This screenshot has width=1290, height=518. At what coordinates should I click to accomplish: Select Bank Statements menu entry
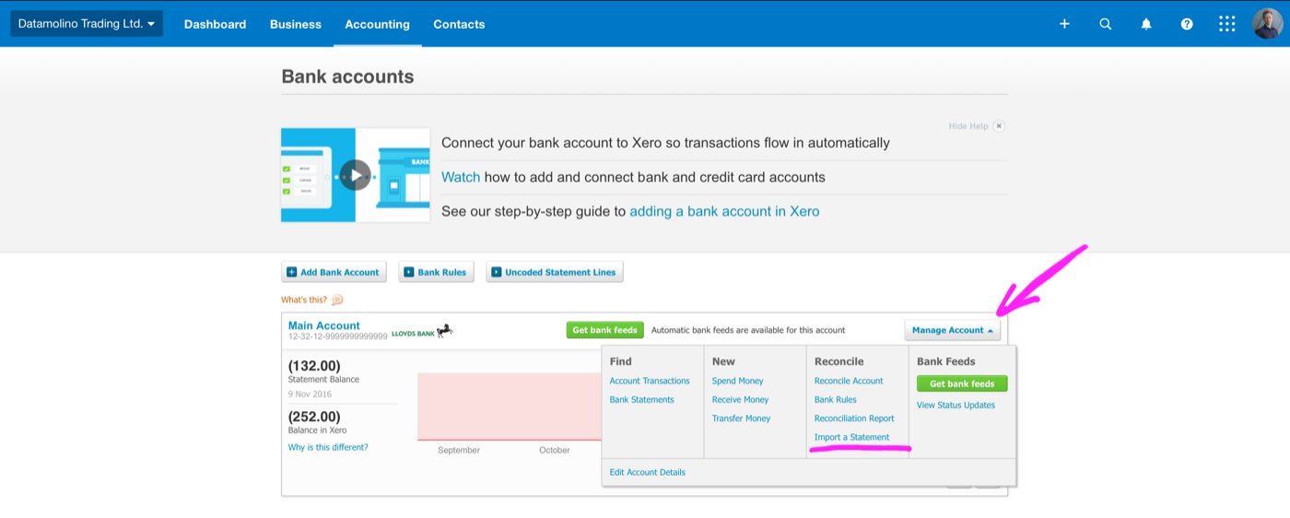click(642, 399)
